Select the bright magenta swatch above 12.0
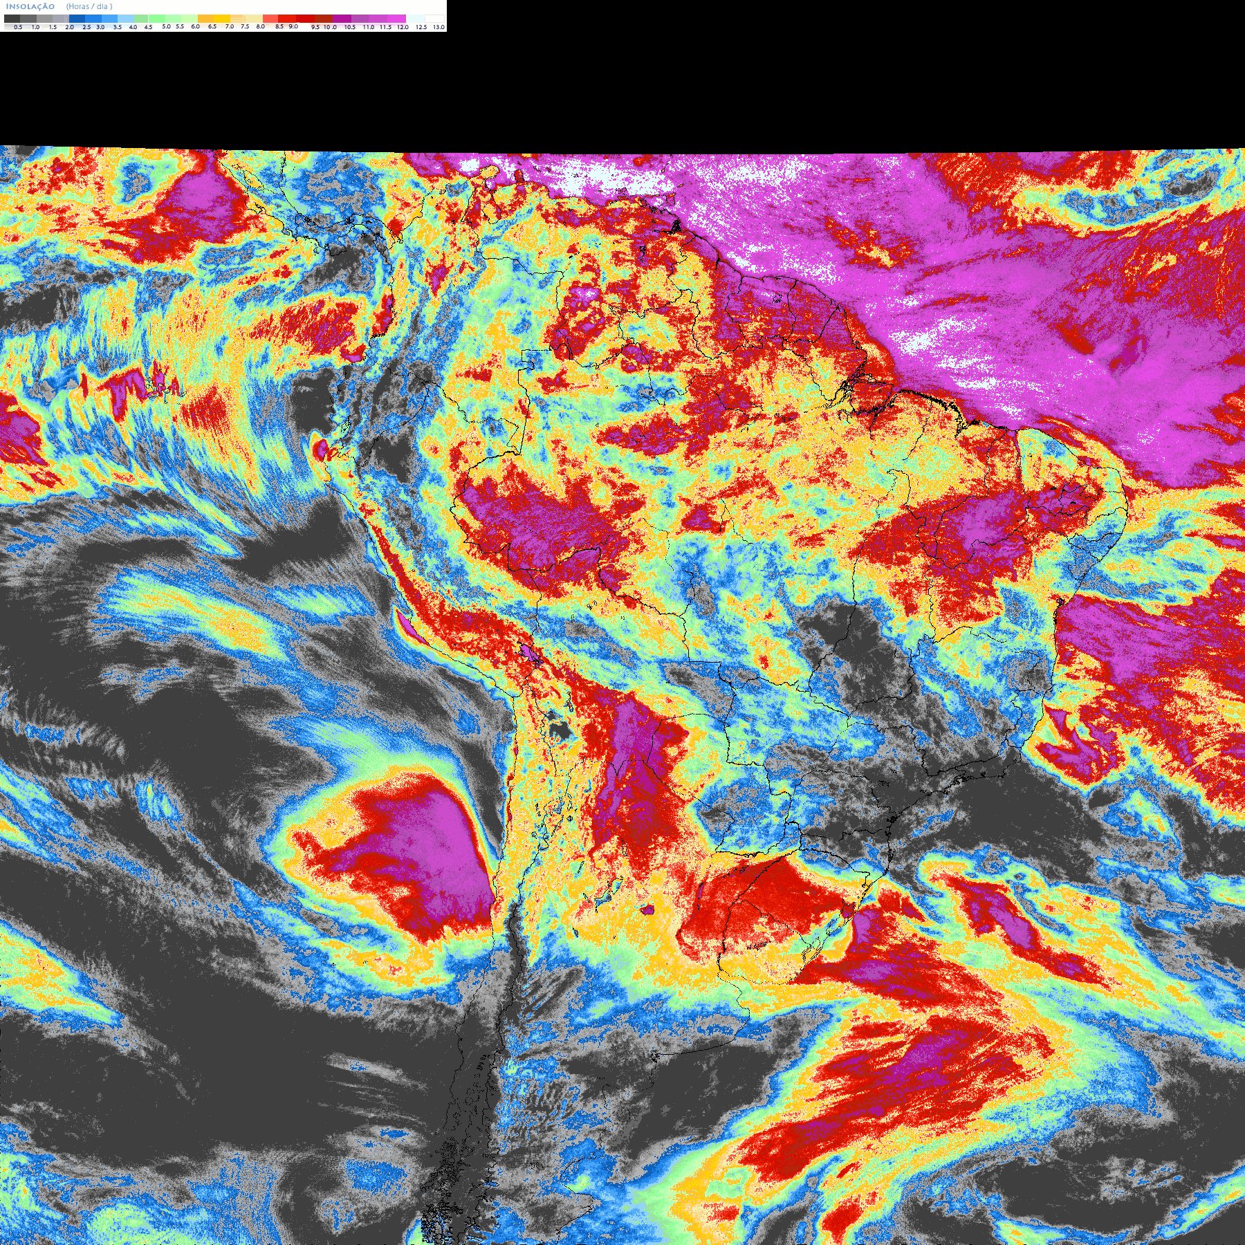 click(396, 19)
